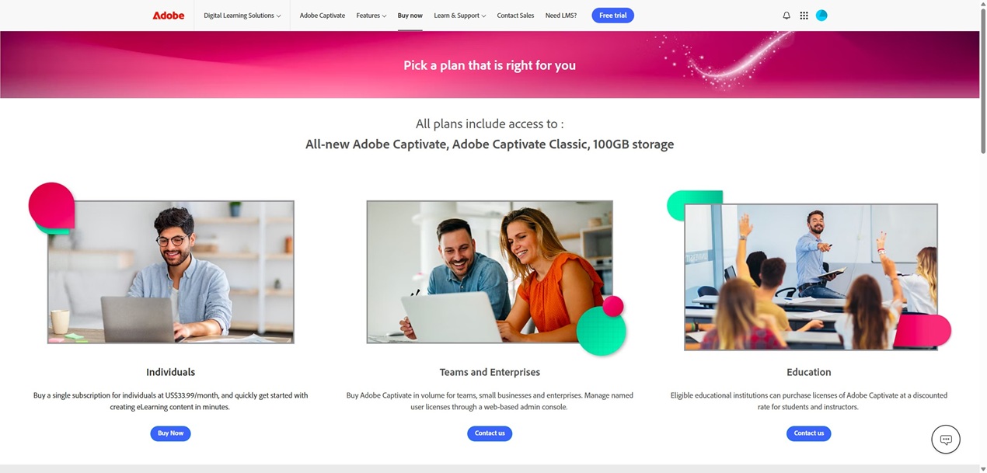Select the Buy now tab
This screenshot has height=473, width=987.
pyautogui.click(x=410, y=16)
